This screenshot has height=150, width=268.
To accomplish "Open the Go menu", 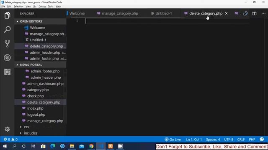I will click(35, 7).
